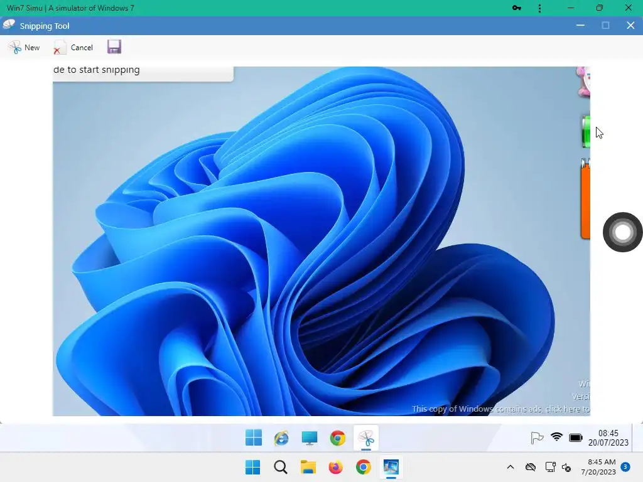Click the captured snip image of blue wallpaper
Screen dimensions: 643x482
(x=321, y=241)
